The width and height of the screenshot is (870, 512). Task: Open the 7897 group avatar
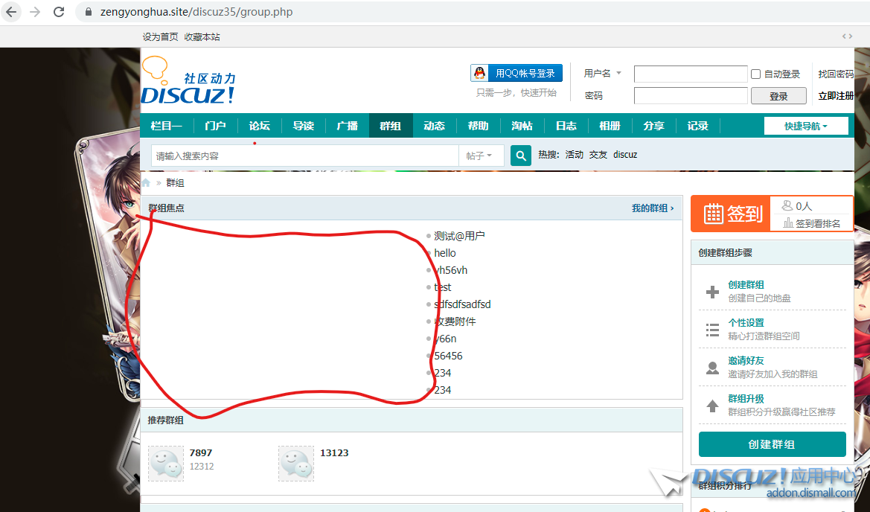point(166,463)
